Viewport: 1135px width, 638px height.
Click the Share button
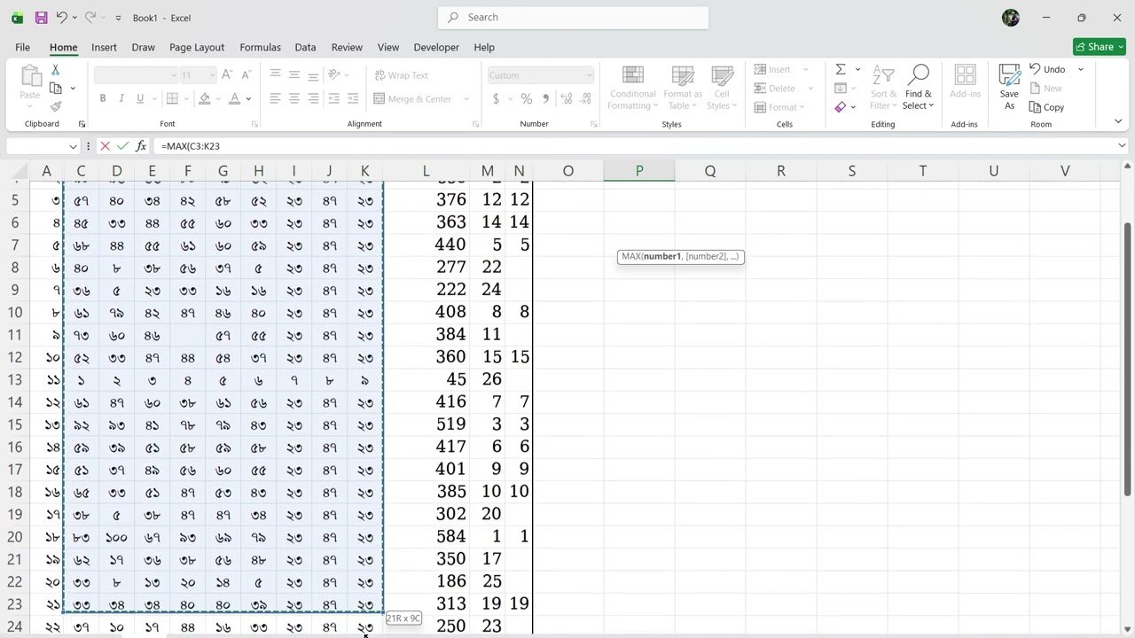click(x=1099, y=47)
